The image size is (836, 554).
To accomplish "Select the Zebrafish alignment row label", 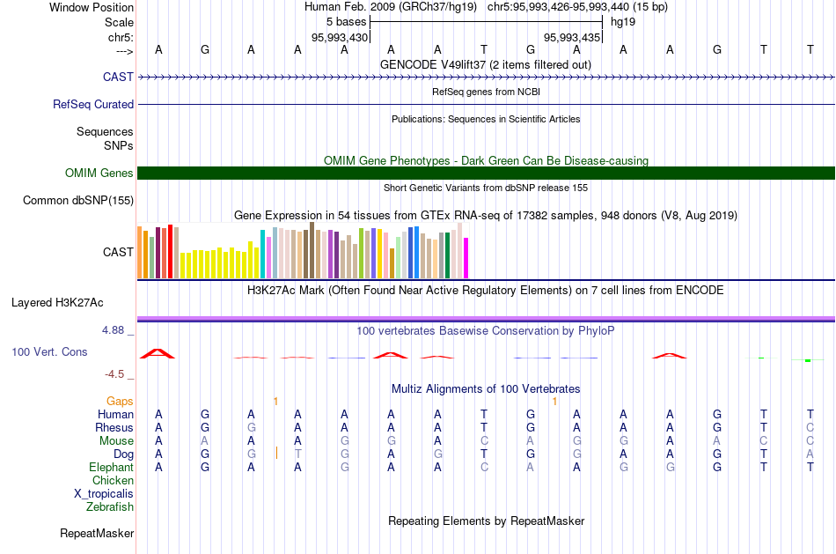I will pos(110,506).
